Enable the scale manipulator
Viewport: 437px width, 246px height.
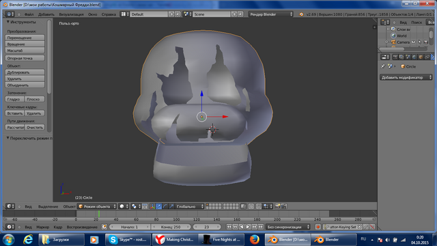tap(171, 206)
